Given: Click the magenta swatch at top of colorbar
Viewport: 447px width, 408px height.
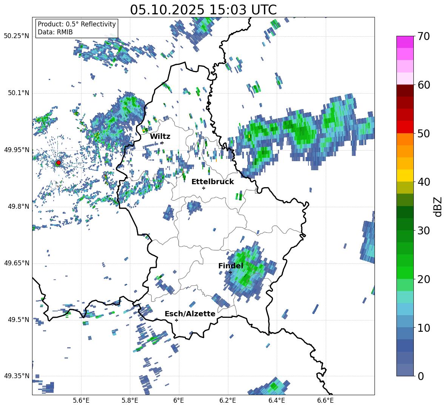Looking at the screenshot, I should [x=405, y=42].
